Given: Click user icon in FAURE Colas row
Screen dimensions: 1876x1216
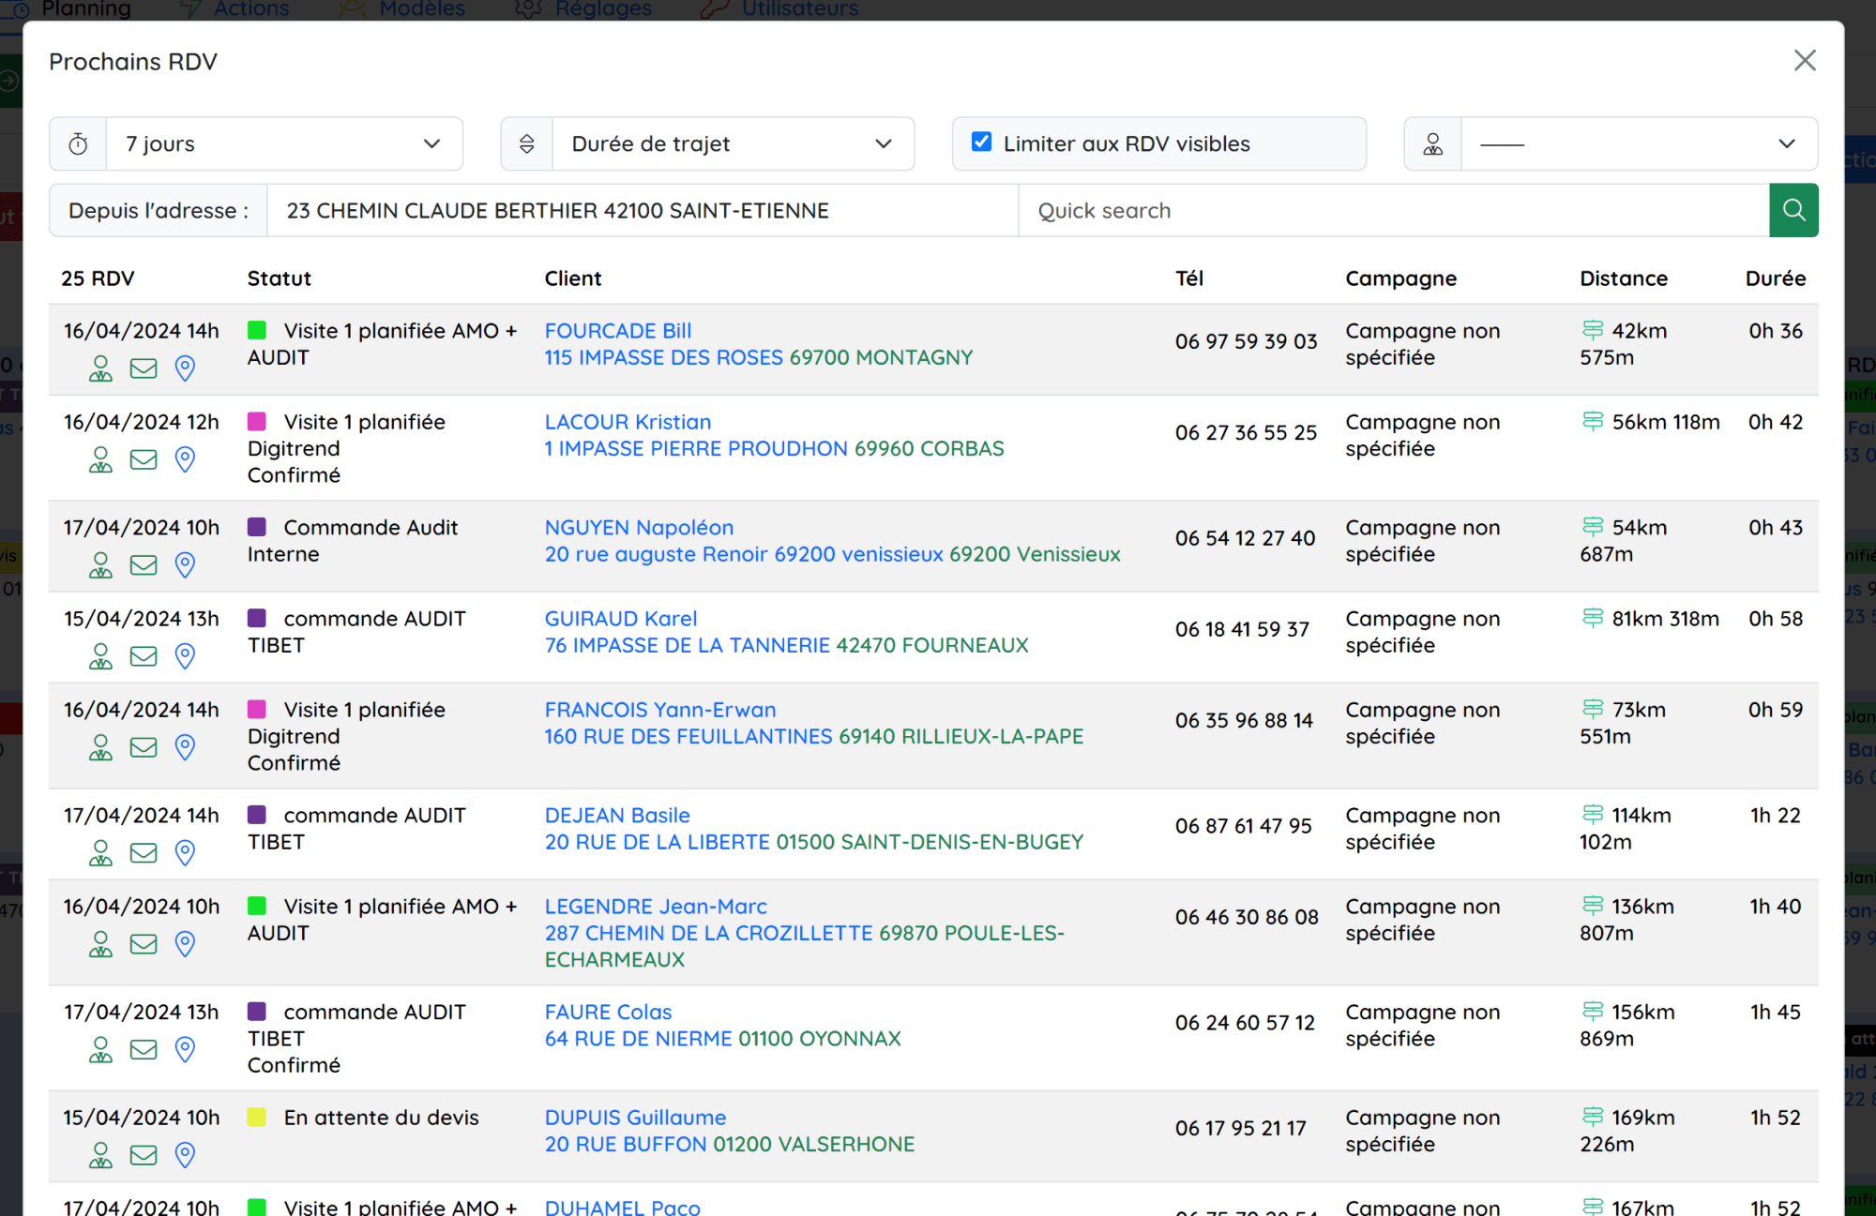Looking at the screenshot, I should [x=100, y=1050].
